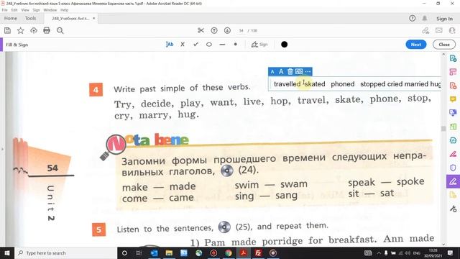Expand the left navigation pane arrow
The height and width of the screenshot is (259, 460).
click(x=2, y=149)
